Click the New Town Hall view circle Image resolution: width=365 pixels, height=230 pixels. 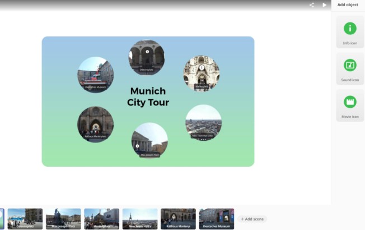203,122
